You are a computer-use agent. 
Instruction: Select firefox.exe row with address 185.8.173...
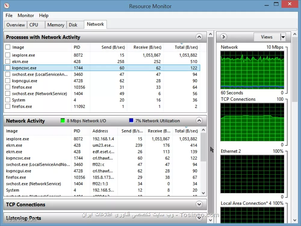102,177
